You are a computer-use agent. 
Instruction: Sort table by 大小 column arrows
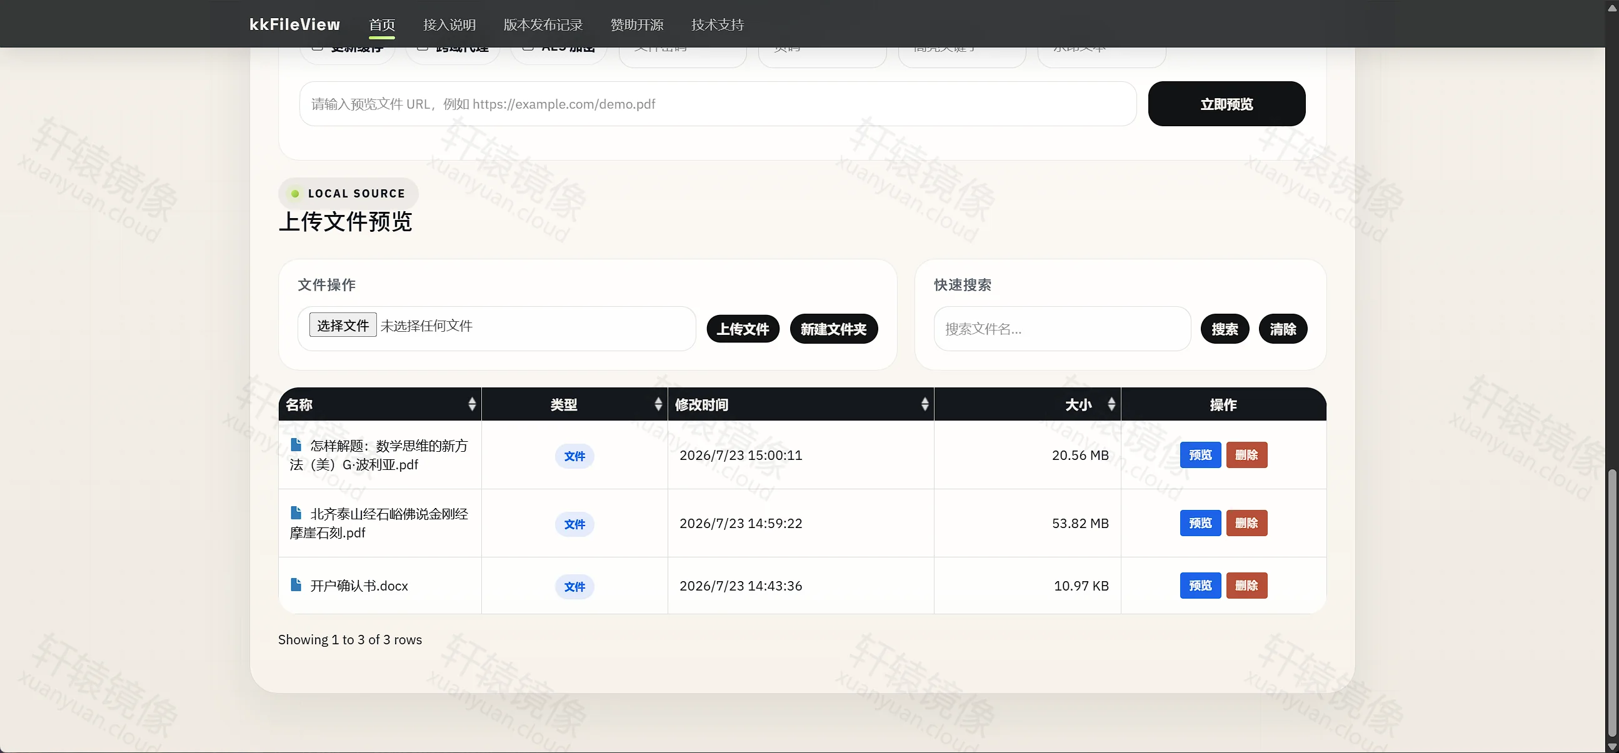(x=1111, y=404)
